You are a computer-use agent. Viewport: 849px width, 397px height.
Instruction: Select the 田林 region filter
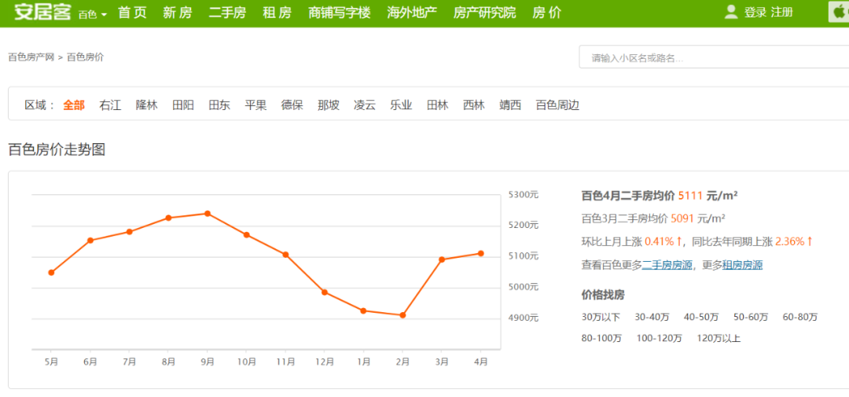coord(438,105)
